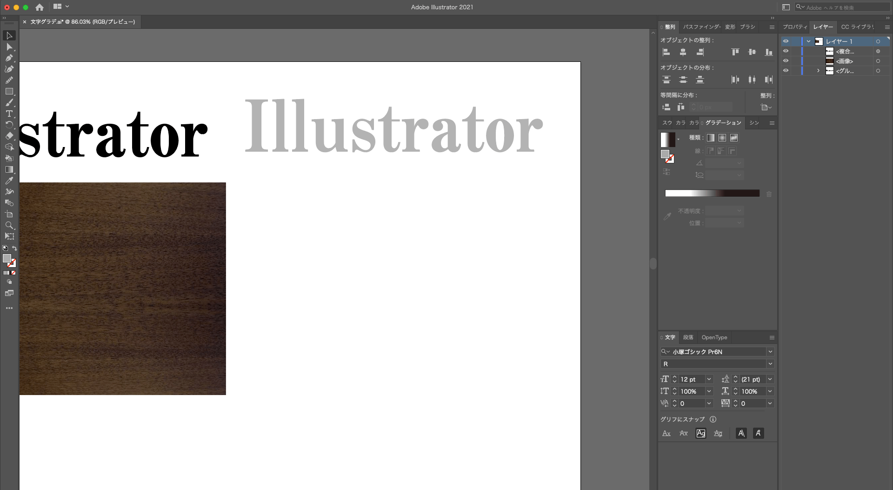Open leading dropdown (21 pt)
Image resolution: width=893 pixels, height=490 pixels.
pos(770,379)
